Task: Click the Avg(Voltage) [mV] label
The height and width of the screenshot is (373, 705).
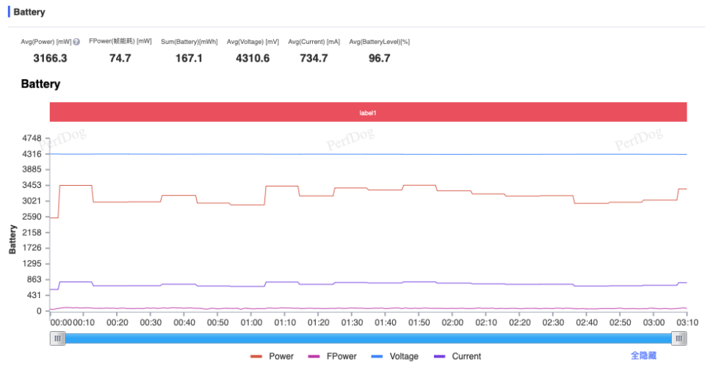Action: pos(253,42)
